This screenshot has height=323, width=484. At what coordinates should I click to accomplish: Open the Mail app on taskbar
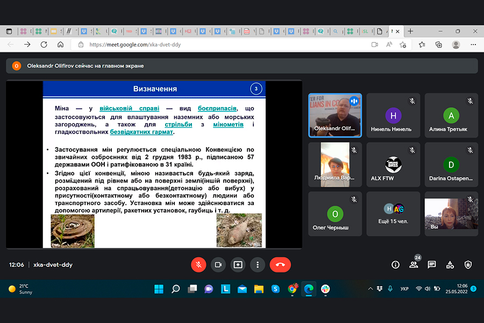coord(242,289)
